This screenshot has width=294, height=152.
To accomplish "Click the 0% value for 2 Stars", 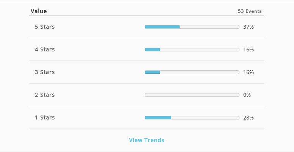I will [x=247, y=95].
